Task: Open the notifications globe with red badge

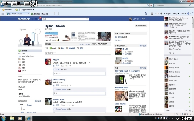Action: point(39,19)
